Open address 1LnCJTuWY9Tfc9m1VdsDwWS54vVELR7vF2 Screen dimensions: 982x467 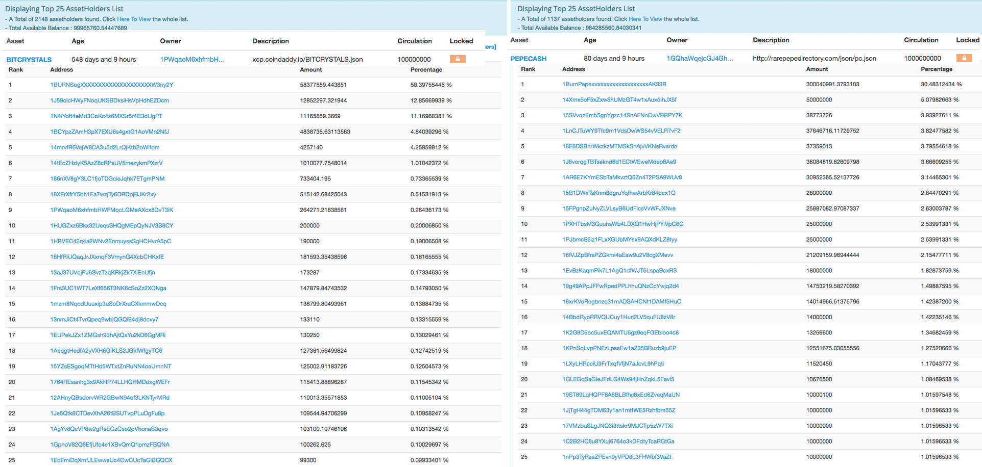pos(621,131)
